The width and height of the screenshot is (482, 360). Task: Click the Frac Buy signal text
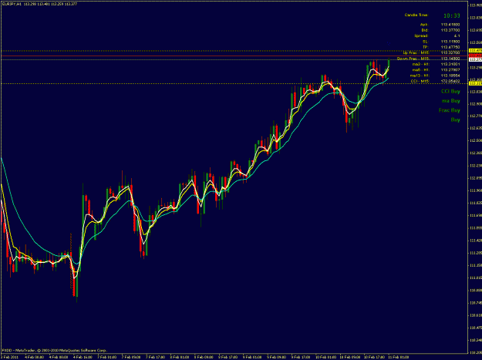coord(450,110)
